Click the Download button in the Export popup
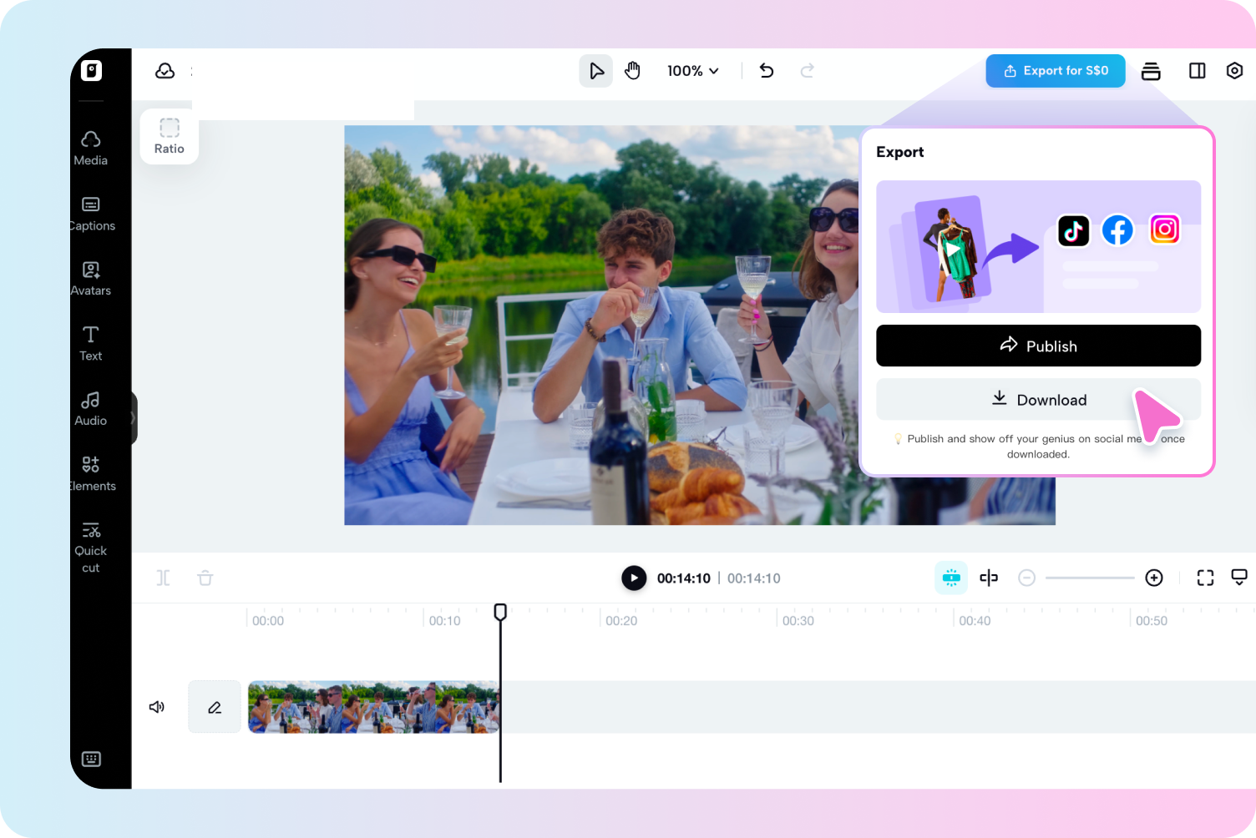 click(x=1038, y=399)
